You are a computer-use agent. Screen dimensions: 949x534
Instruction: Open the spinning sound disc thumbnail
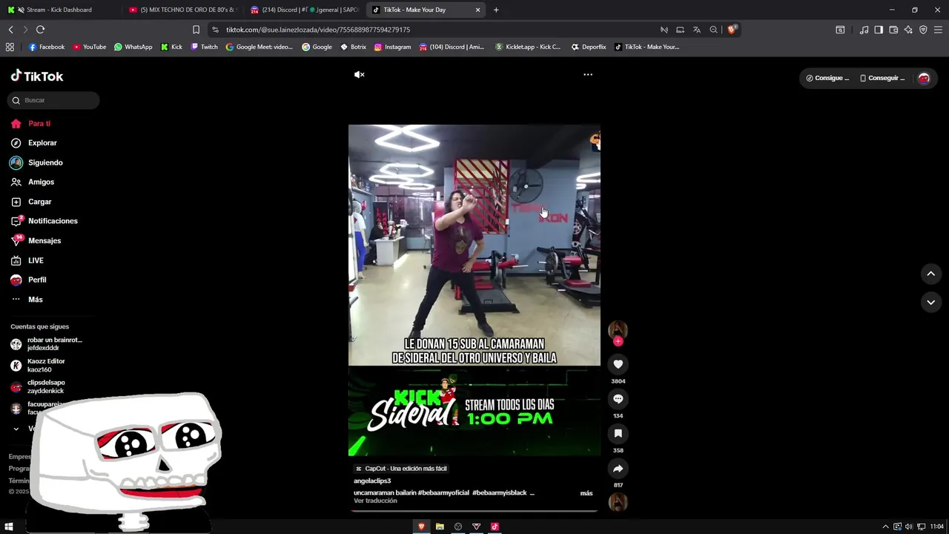(x=618, y=502)
